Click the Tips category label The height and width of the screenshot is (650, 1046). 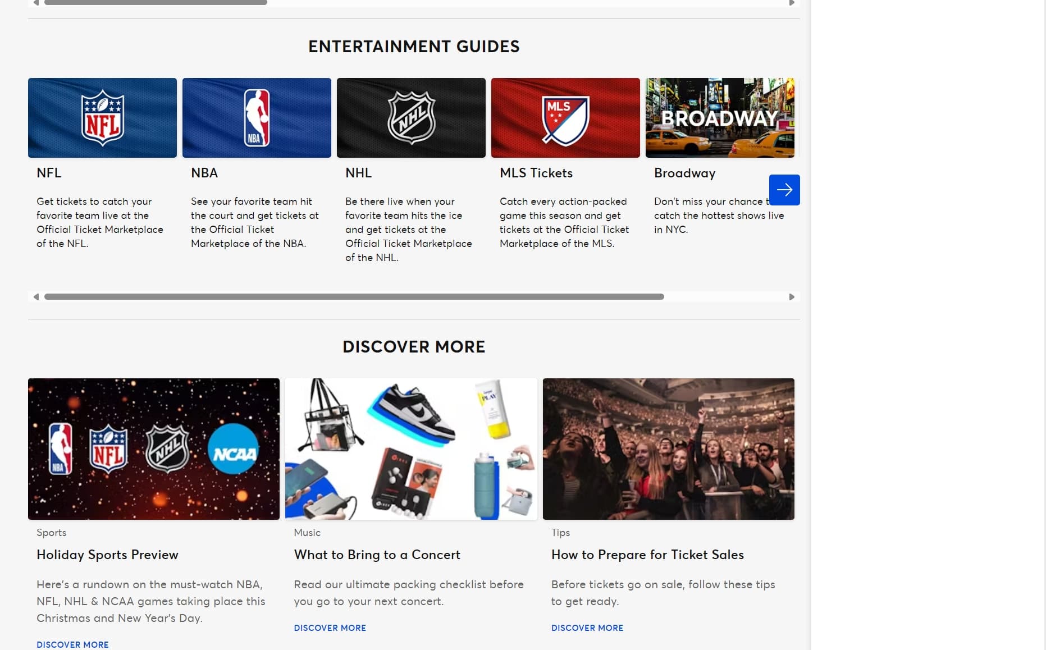tap(560, 533)
